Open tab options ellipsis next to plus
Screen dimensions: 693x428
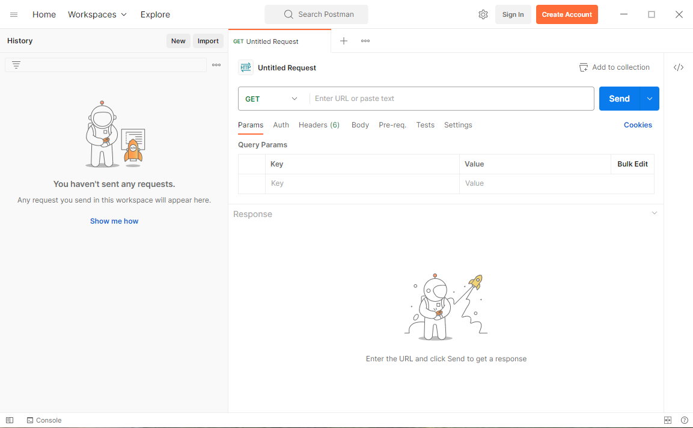[365, 41]
